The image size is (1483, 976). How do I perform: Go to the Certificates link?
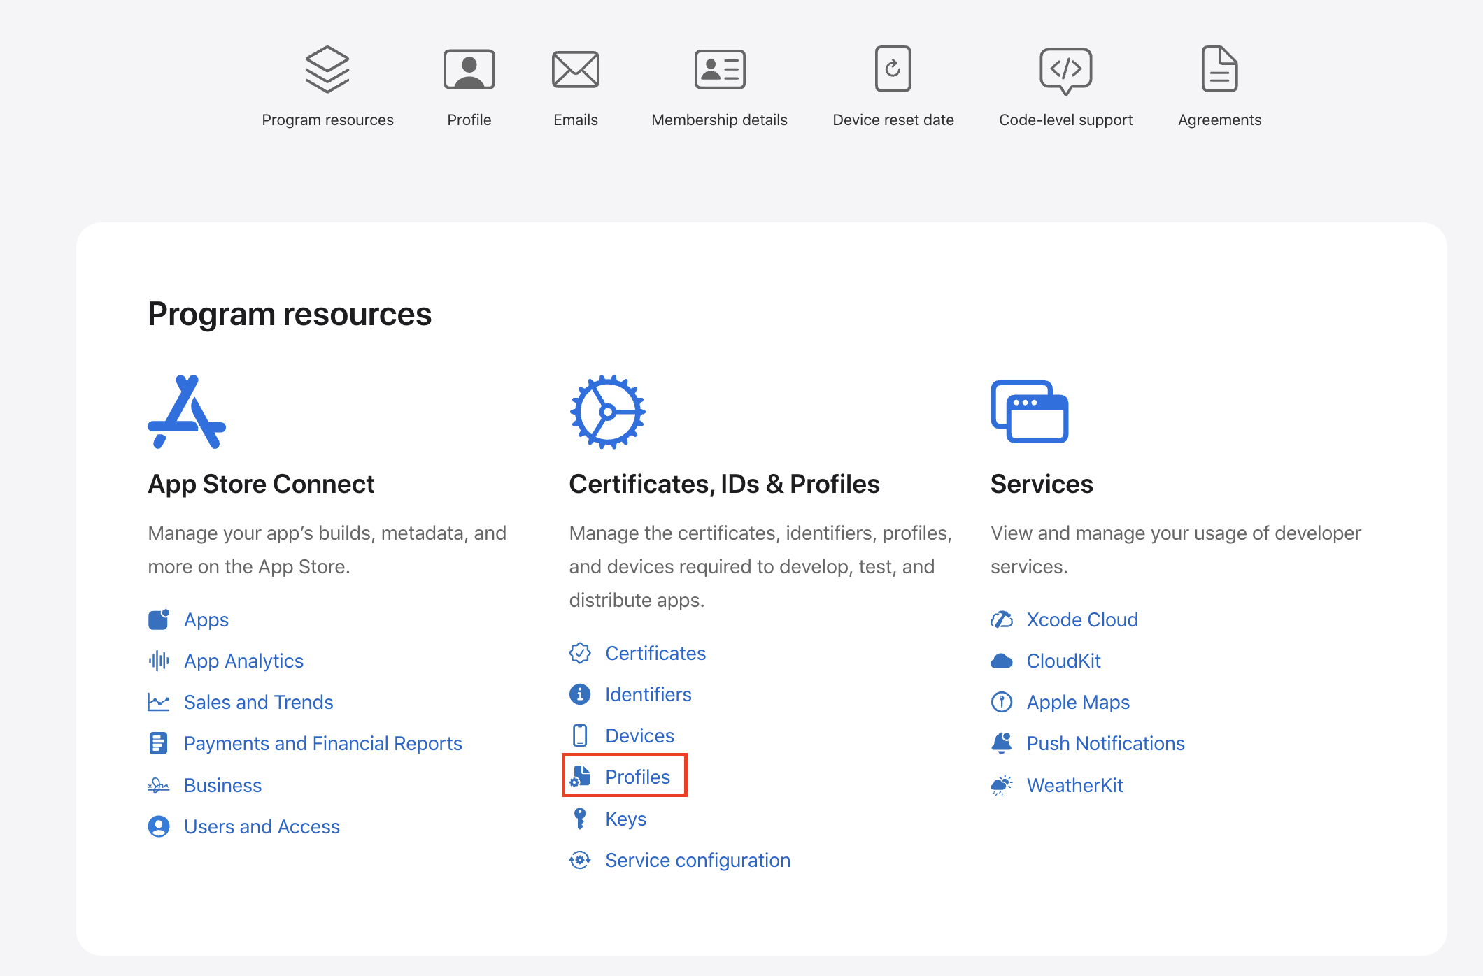tap(655, 653)
